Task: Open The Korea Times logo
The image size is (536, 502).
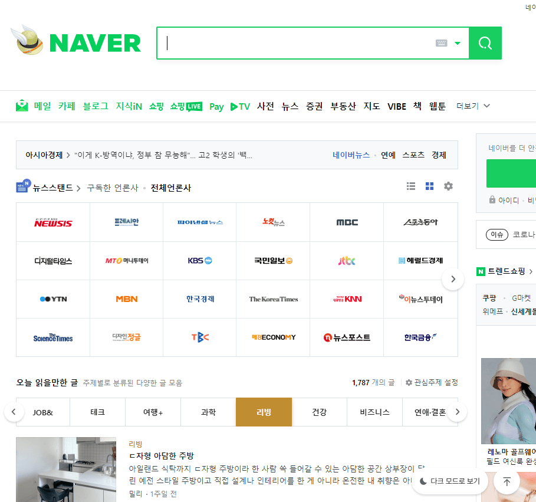Action: tap(274, 299)
